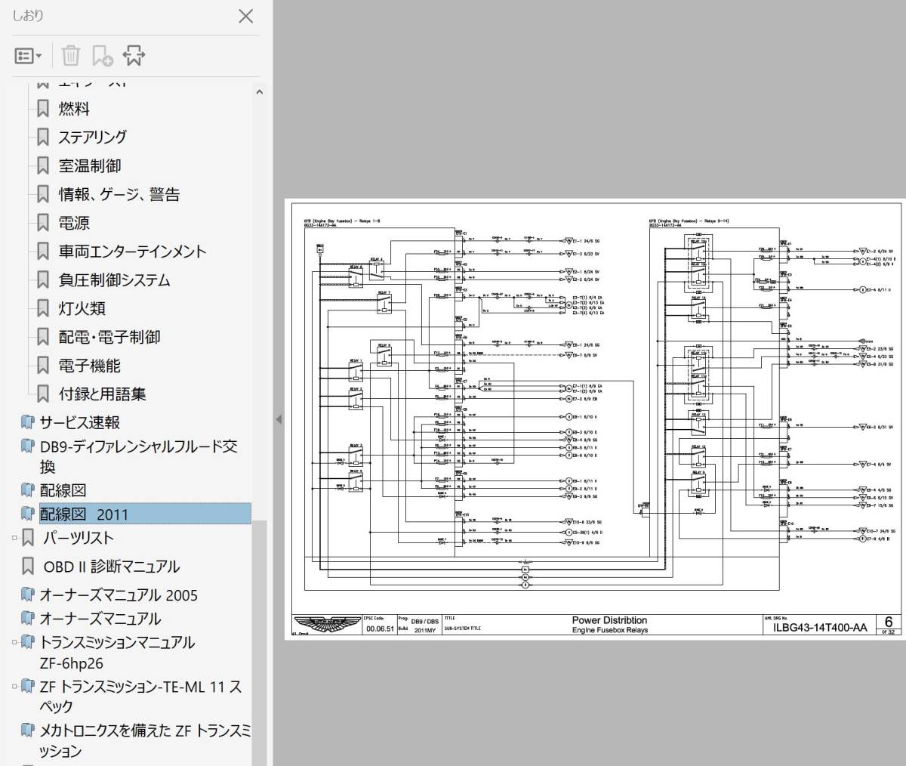Viewport: 906px width, 766px height.
Task: Find current bookmark icon
Action: click(134, 55)
